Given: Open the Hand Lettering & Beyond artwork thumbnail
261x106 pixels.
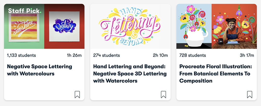Looking at the screenshot, I should click(x=130, y=26).
